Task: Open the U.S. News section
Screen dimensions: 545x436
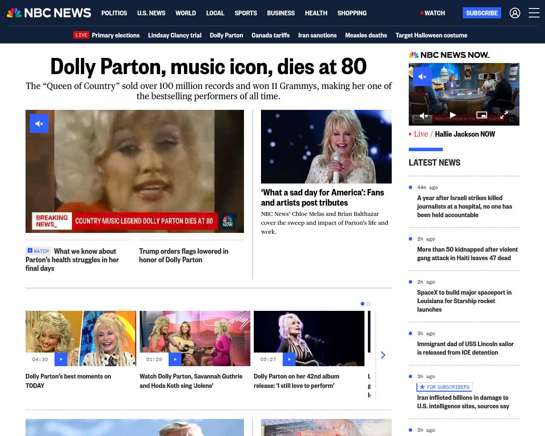Action: 151,13
